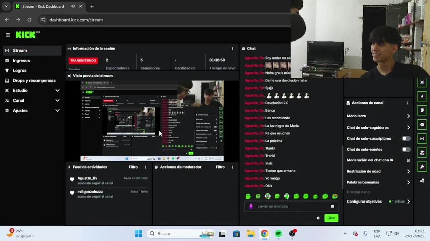Click the chat panel scrollbar
Viewport: 430px width, 241px height.
(x=342, y=167)
